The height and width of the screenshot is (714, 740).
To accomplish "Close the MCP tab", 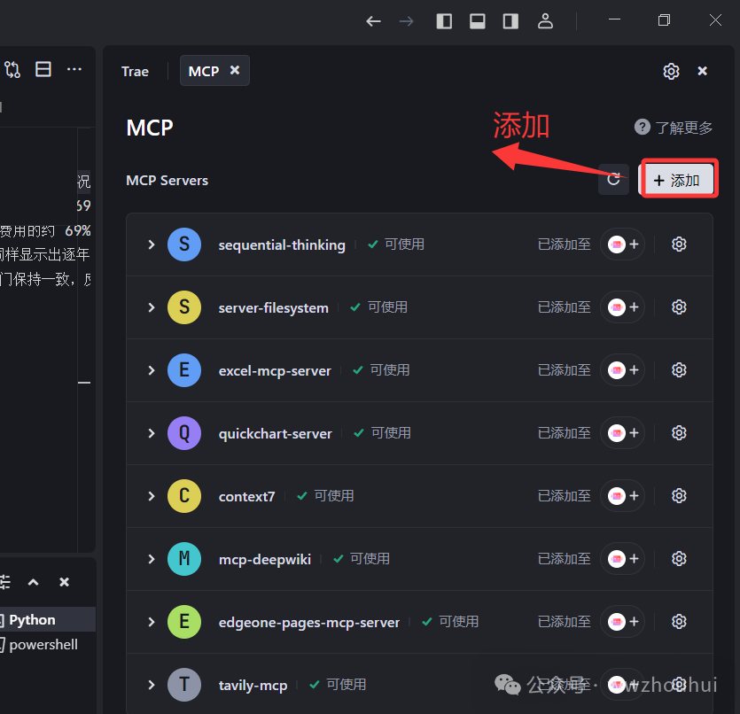I will 235,70.
